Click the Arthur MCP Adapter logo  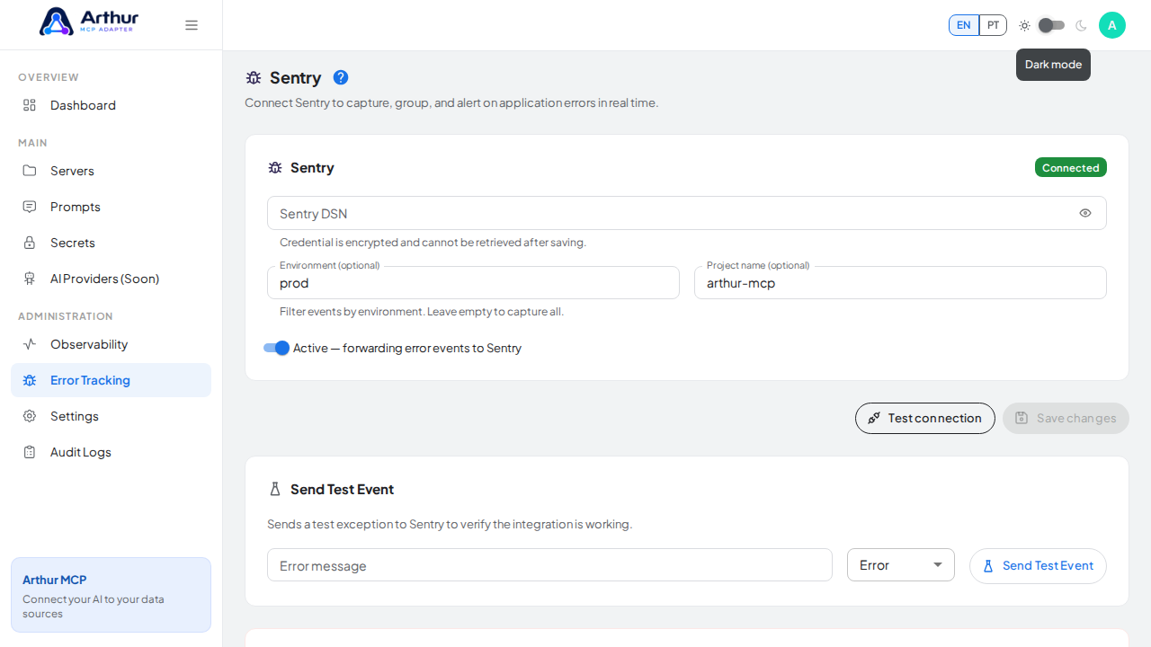(89, 22)
